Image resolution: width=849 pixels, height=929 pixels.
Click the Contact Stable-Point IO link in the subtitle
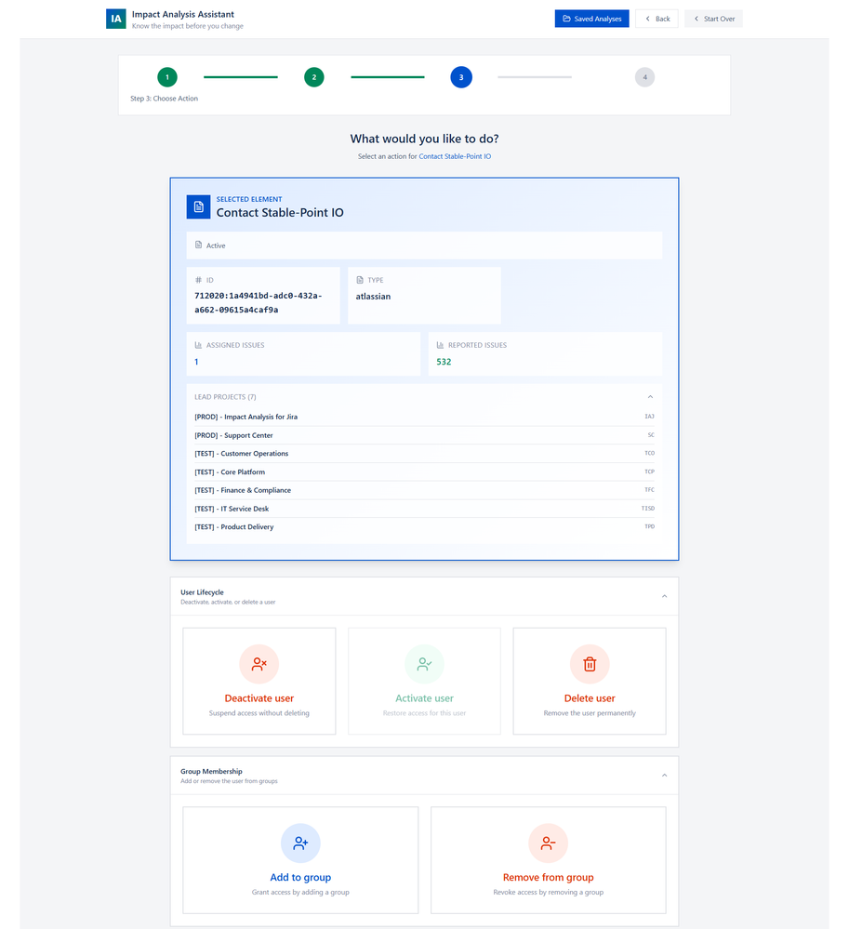pos(455,156)
